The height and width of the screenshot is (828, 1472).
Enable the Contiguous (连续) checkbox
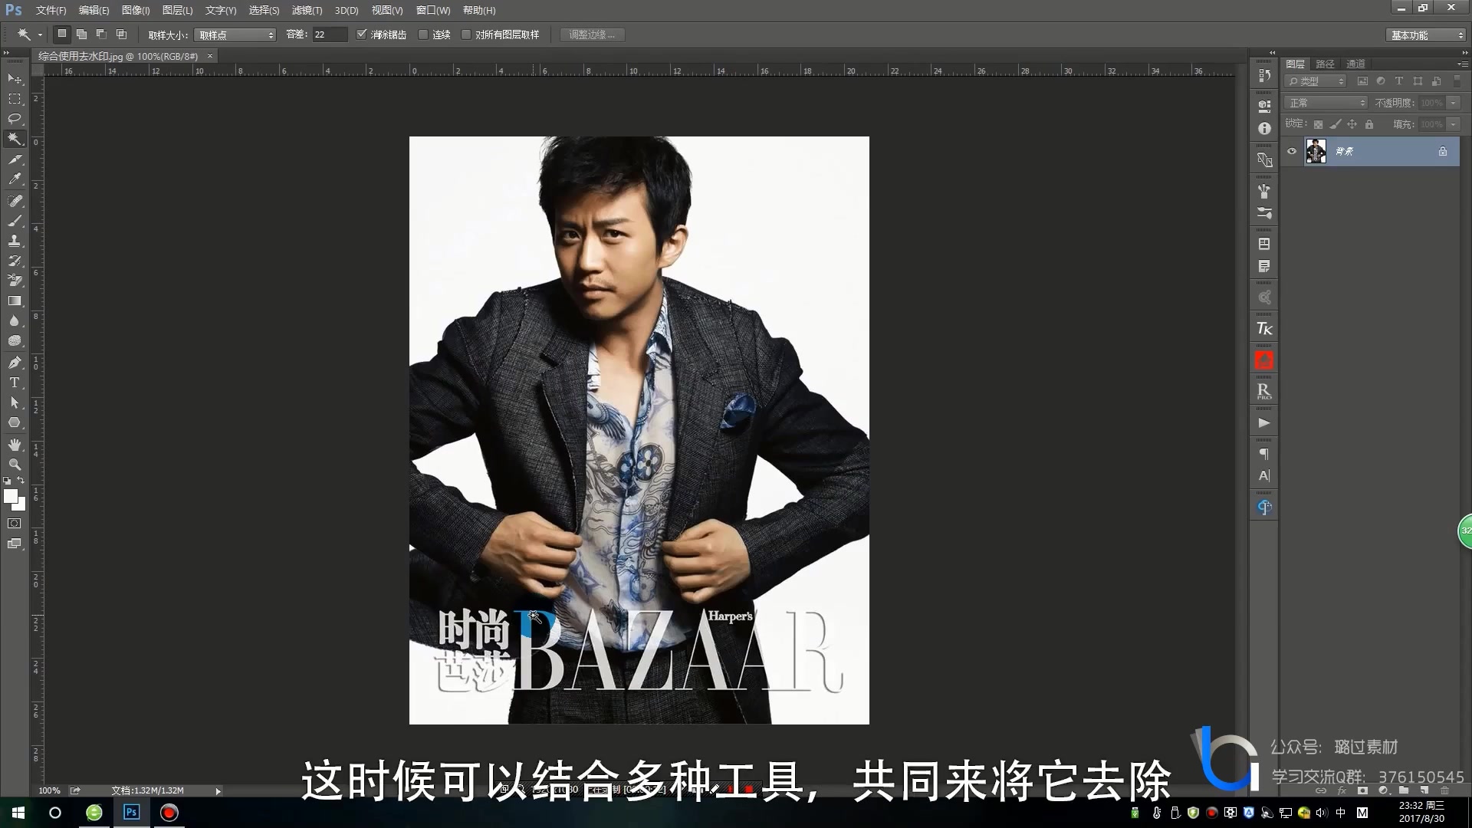coord(423,34)
